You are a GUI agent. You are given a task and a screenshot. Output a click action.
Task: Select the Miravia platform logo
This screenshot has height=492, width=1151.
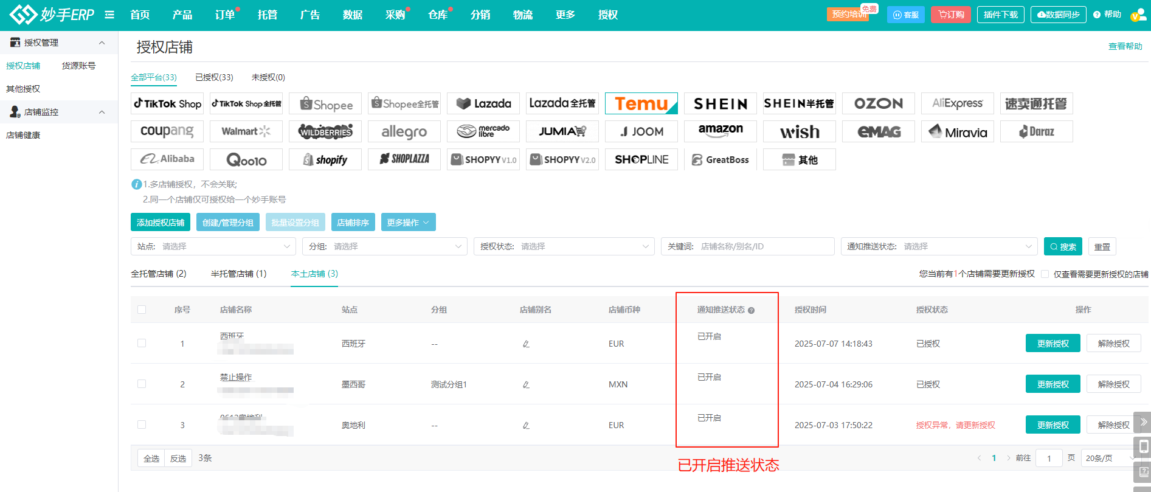tap(958, 131)
